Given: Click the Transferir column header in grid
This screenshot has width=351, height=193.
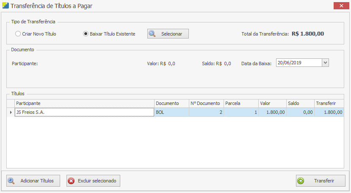Looking at the screenshot, I should (x=329, y=103).
